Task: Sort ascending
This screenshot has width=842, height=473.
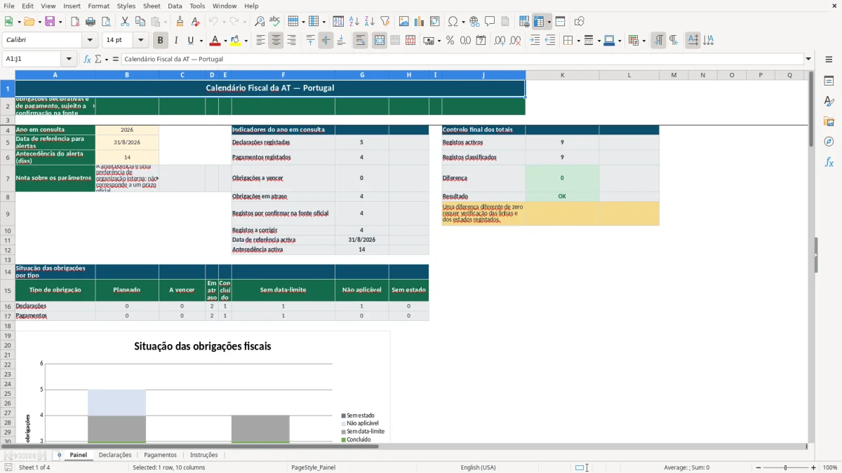Action: [354, 22]
